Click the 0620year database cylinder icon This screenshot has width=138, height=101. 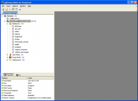click(13, 26)
